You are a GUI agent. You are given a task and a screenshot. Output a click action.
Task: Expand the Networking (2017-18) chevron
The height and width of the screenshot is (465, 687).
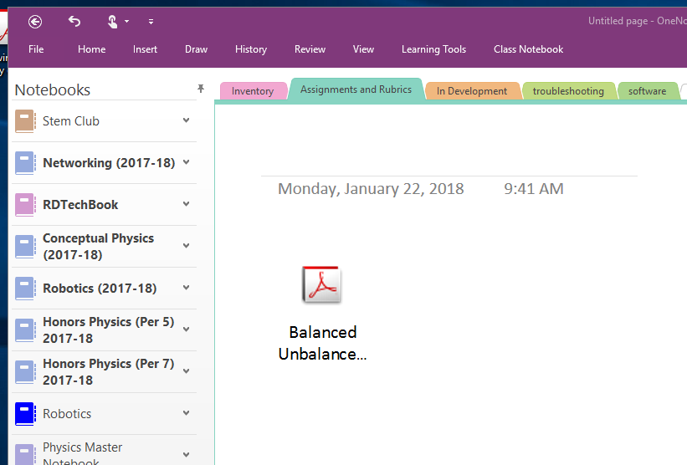click(x=187, y=162)
